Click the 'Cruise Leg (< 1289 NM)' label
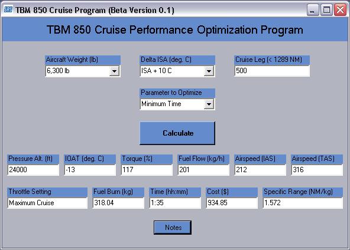Image resolution: width=350 pixels, height=250 pixels. [268, 60]
